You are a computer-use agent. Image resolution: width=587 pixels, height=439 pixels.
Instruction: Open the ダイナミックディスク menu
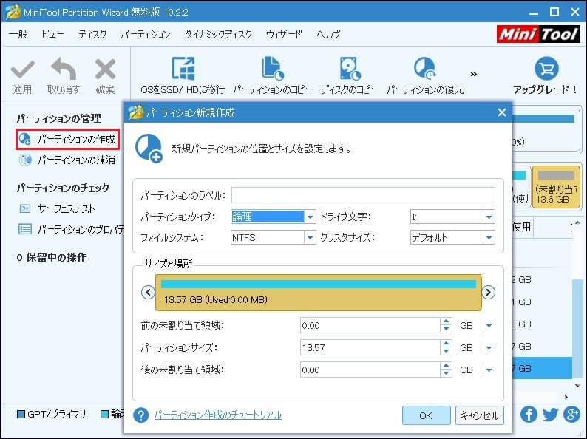tap(218, 35)
